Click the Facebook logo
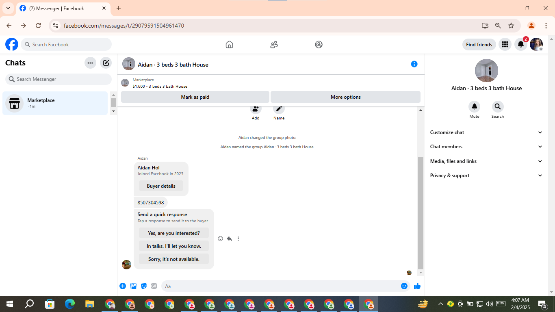Screen dimensions: 555x312 click(x=12, y=44)
